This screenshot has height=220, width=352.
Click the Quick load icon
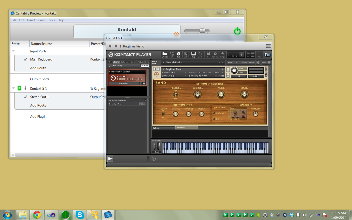200,54
